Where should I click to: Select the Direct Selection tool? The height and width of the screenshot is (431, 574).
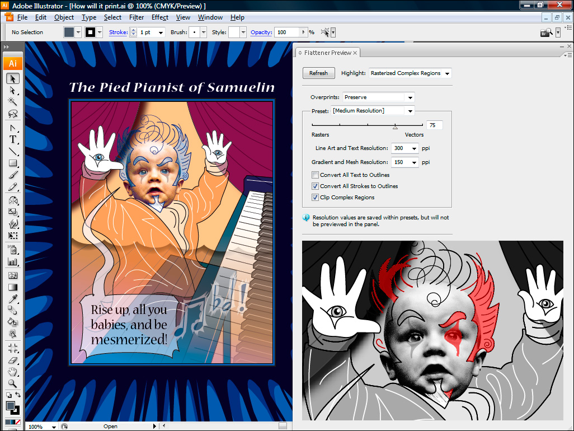tap(12, 90)
